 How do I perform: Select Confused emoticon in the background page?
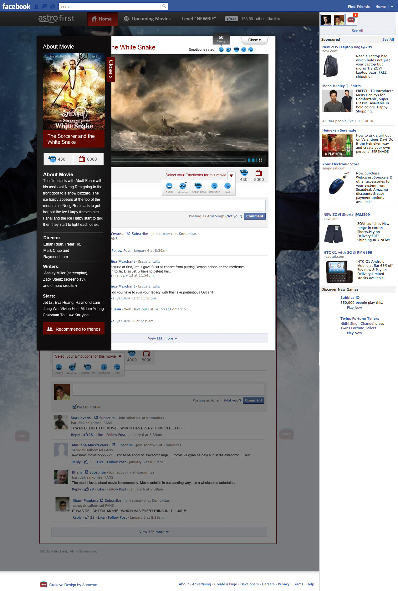[104, 367]
